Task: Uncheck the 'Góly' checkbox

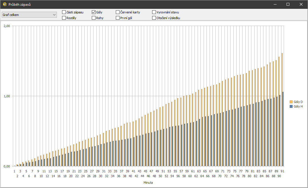Action: click(94, 12)
